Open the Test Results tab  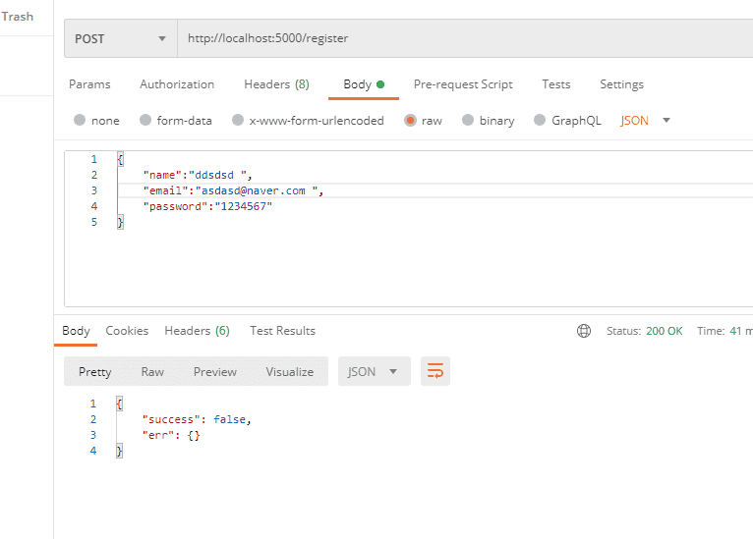282,331
